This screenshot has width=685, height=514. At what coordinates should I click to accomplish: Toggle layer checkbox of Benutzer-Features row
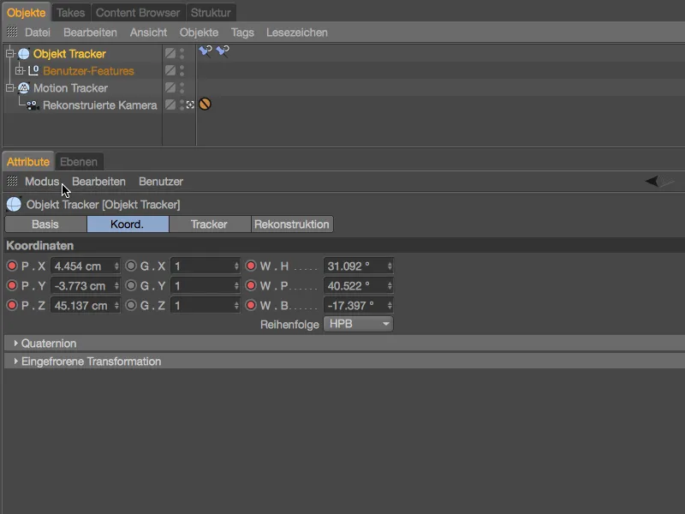click(x=170, y=70)
